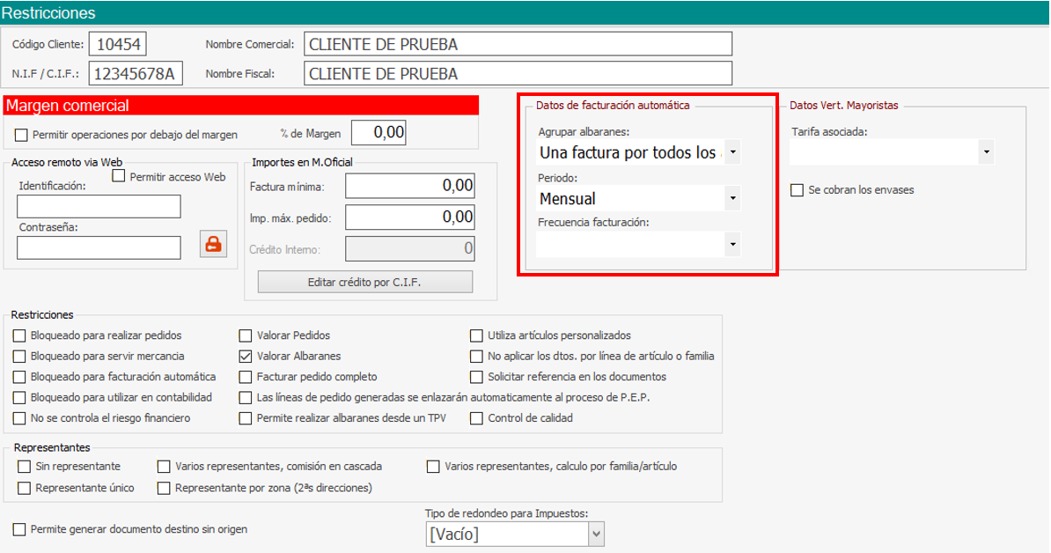
Task: Select Representante único checkbox
Action: coord(25,487)
